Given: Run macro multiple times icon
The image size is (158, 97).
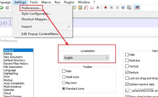Looking at the screenshot, I should point(123,8).
